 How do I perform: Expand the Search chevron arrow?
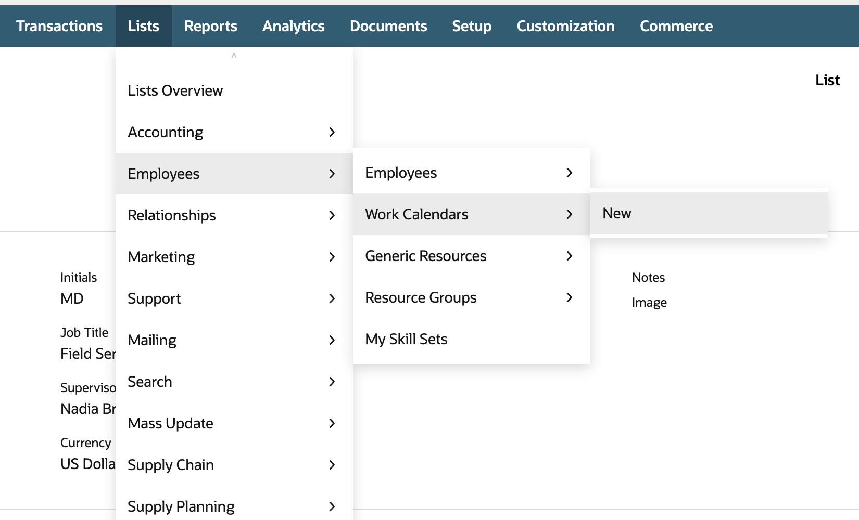pos(332,382)
